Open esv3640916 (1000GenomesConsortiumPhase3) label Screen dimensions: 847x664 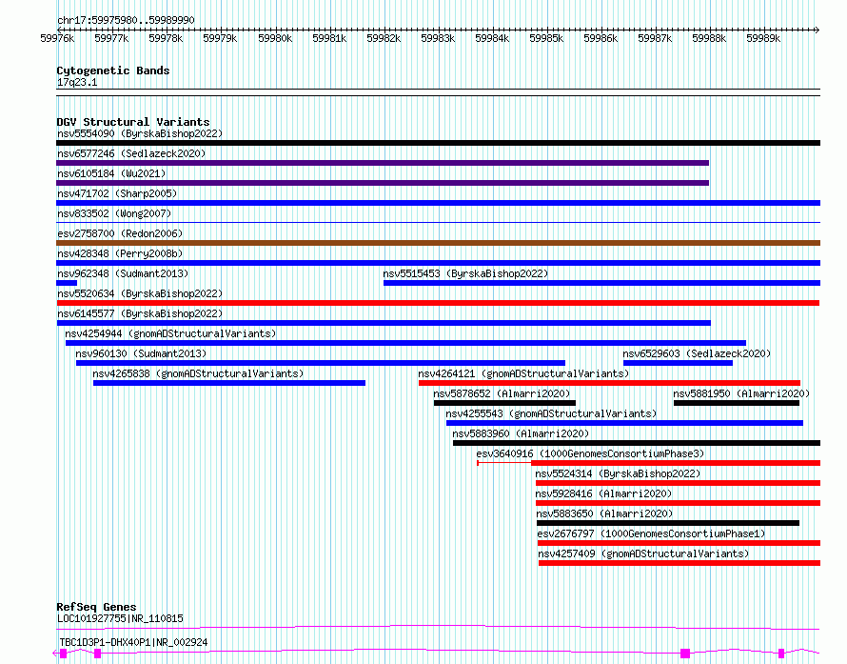590,453
